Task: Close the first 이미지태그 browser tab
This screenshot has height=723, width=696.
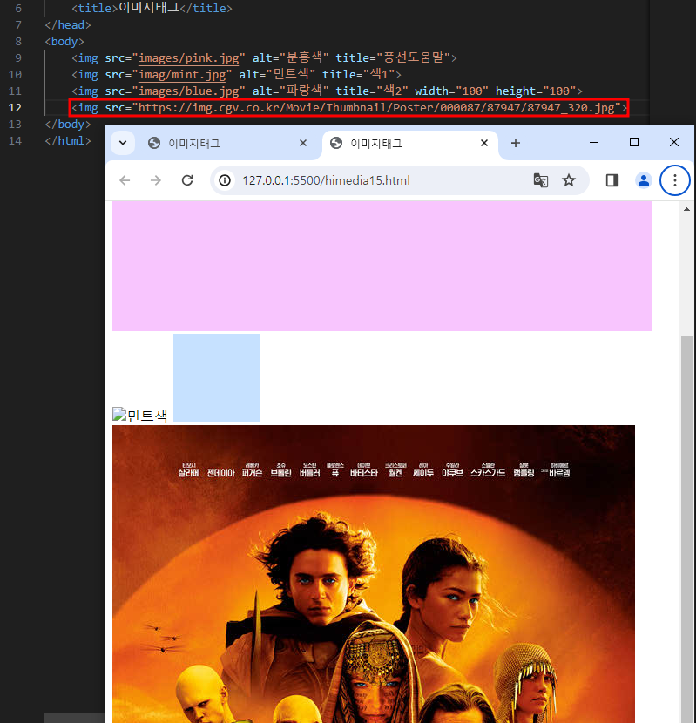Action: [303, 143]
